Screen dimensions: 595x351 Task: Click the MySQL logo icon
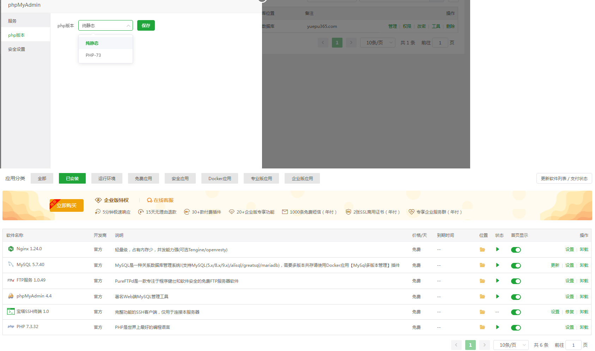[11, 264]
